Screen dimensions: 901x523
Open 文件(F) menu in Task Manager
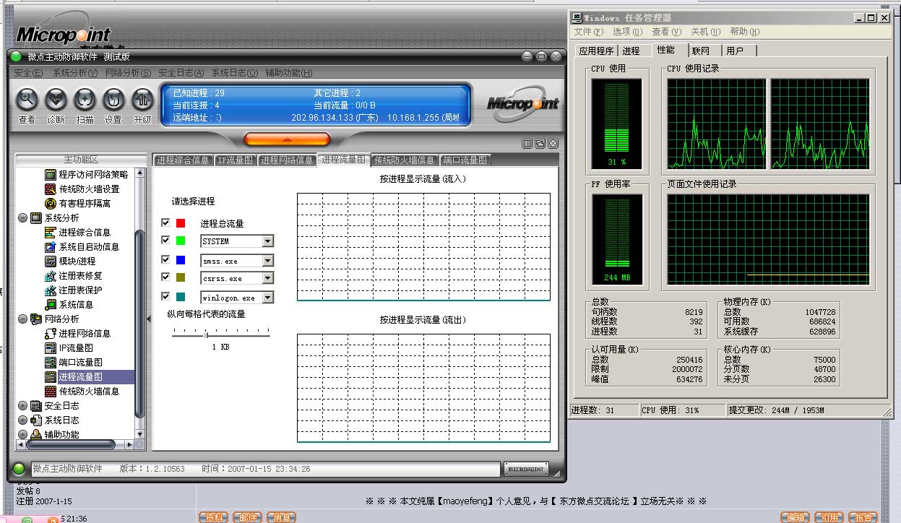coord(589,32)
